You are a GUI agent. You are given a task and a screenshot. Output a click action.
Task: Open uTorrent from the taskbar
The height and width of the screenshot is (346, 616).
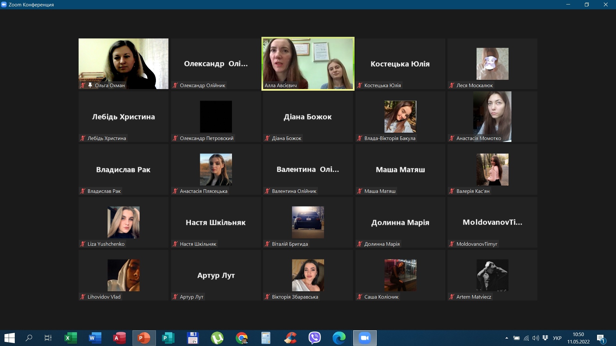[x=217, y=338]
